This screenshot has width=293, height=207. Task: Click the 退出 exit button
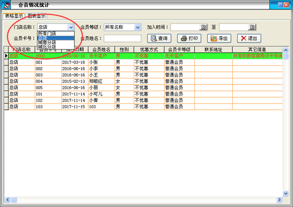[x=249, y=38]
